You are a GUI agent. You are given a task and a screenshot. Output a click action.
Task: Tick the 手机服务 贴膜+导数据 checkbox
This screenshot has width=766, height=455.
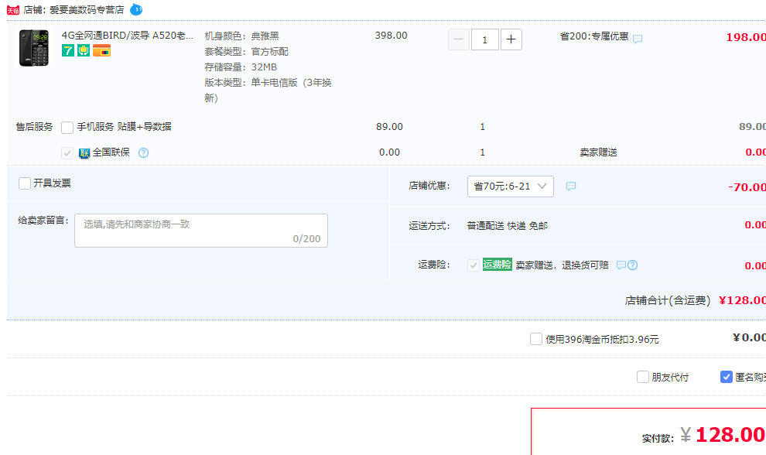[x=67, y=127]
